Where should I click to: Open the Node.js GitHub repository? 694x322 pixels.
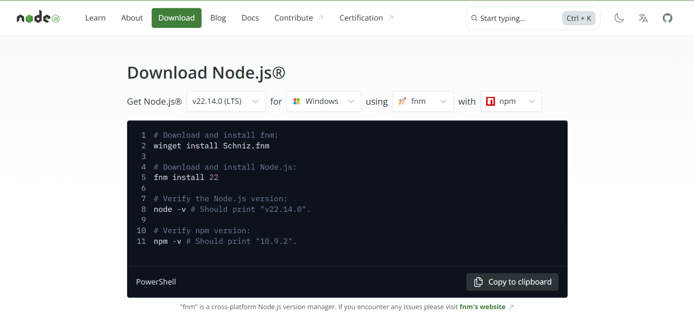667,18
